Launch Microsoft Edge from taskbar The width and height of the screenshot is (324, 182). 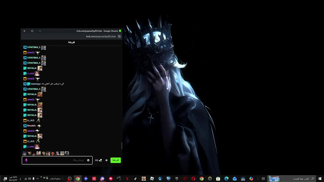pos(226,179)
